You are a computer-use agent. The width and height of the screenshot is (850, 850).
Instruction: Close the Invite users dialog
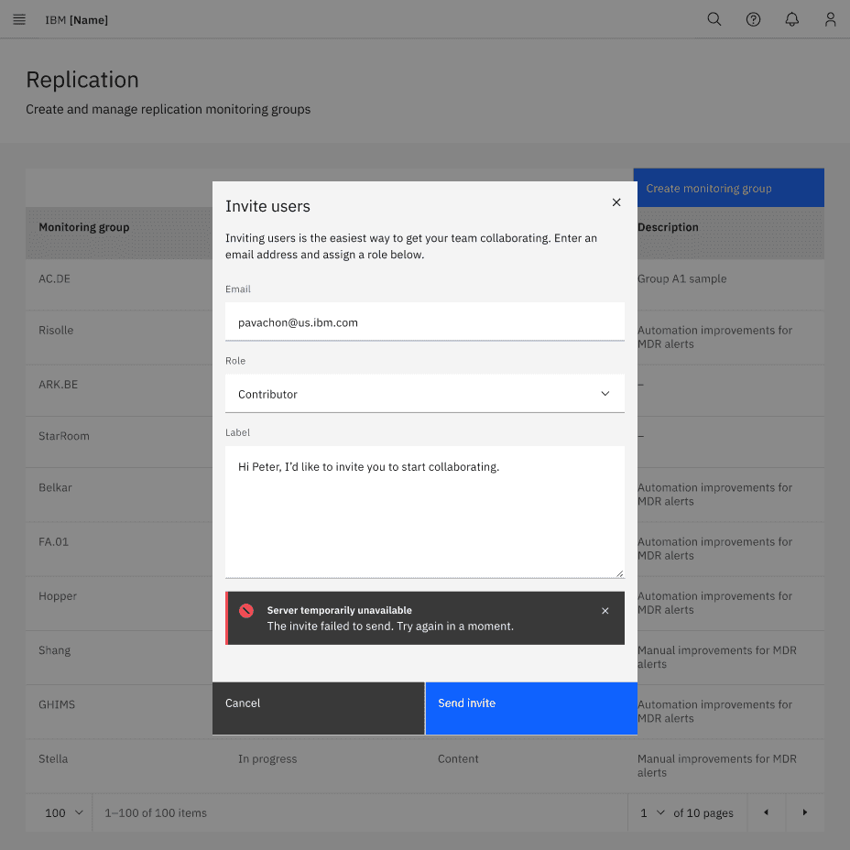click(616, 202)
